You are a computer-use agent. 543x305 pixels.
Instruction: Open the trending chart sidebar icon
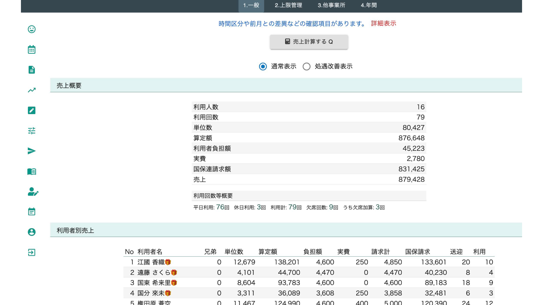click(32, 90)
